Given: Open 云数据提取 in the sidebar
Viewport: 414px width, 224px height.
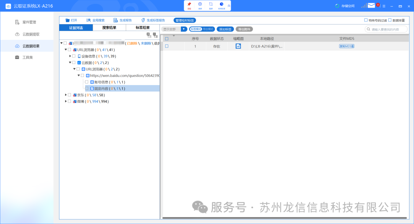Looking at the screenshot, I should (31, 34).
